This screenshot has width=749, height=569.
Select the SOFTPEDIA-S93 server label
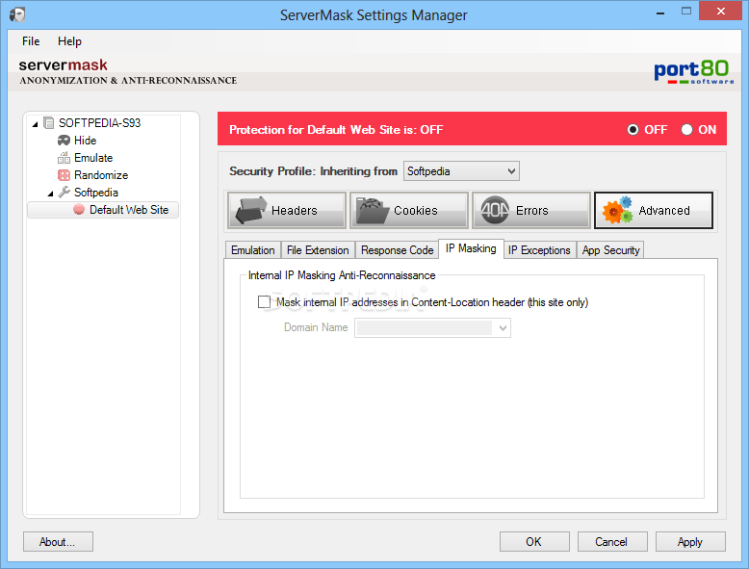tap(99, 123)
